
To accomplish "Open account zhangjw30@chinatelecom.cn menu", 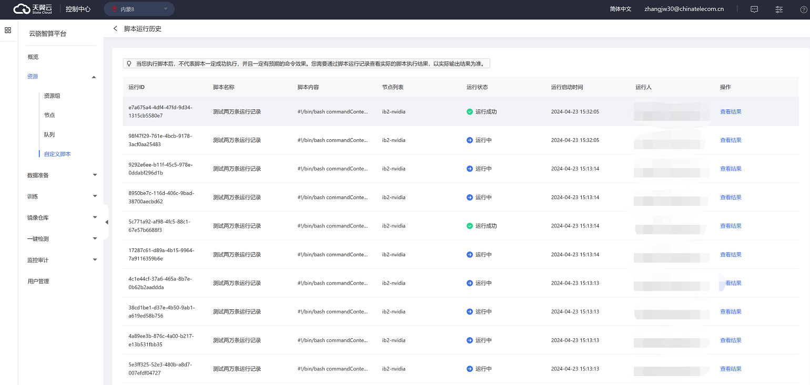I will pos(684,9).
